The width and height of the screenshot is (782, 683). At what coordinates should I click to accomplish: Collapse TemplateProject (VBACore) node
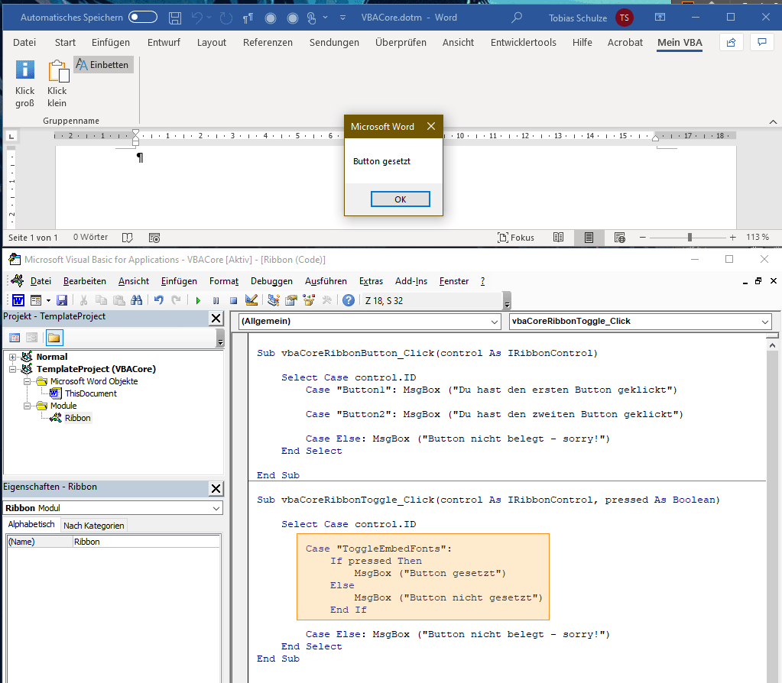(13, 370)
